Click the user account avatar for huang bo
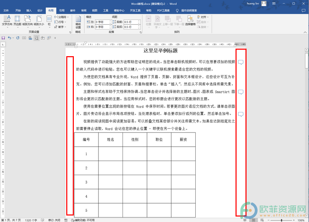 click(x=264, y=3)
